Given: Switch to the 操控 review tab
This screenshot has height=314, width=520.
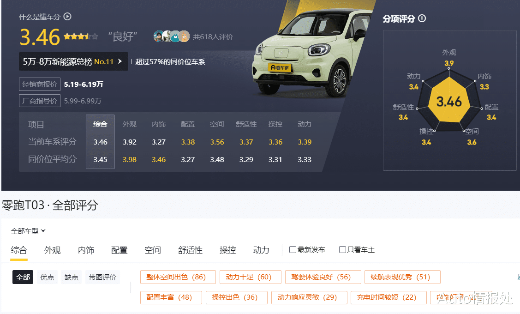Looking at the screenshot, I should (x=228, y=250).
